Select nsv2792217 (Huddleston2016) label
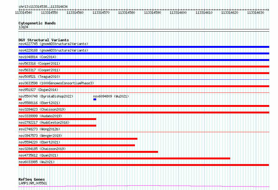278x190 pixels. click(x=44, y=122)
